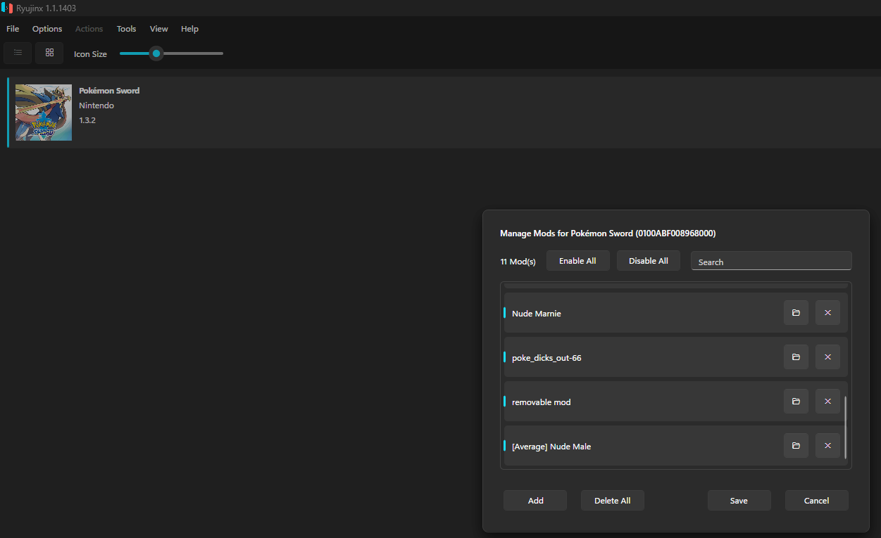The width and height of the screenshot is (881, 538).
Task: Click the Ryujinx logo in title bar
Action: (x=7, y=8)
